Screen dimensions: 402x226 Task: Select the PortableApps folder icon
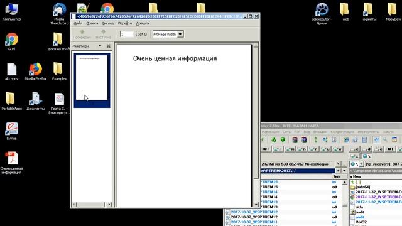point(11,101)
